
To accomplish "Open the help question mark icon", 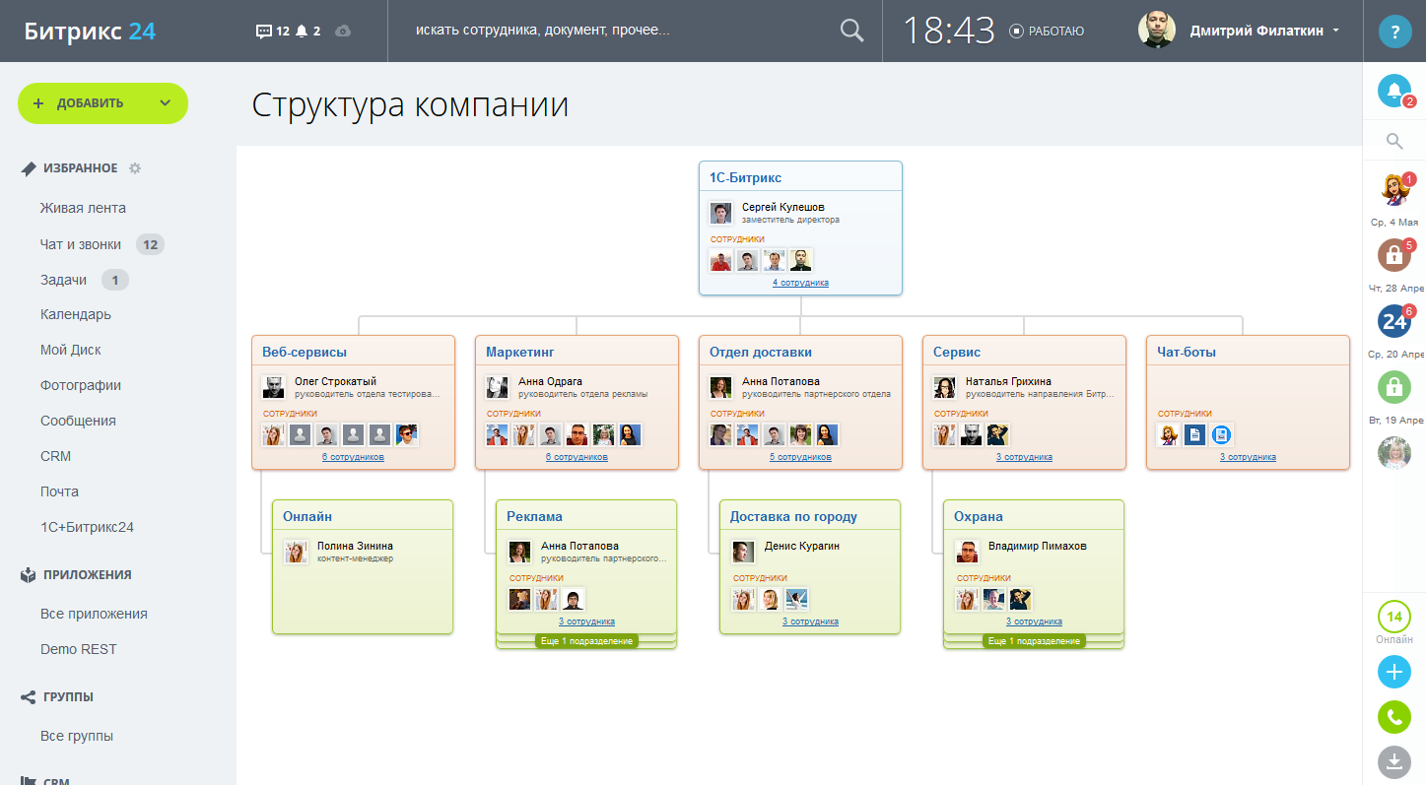I will (x=1394, y=32).
